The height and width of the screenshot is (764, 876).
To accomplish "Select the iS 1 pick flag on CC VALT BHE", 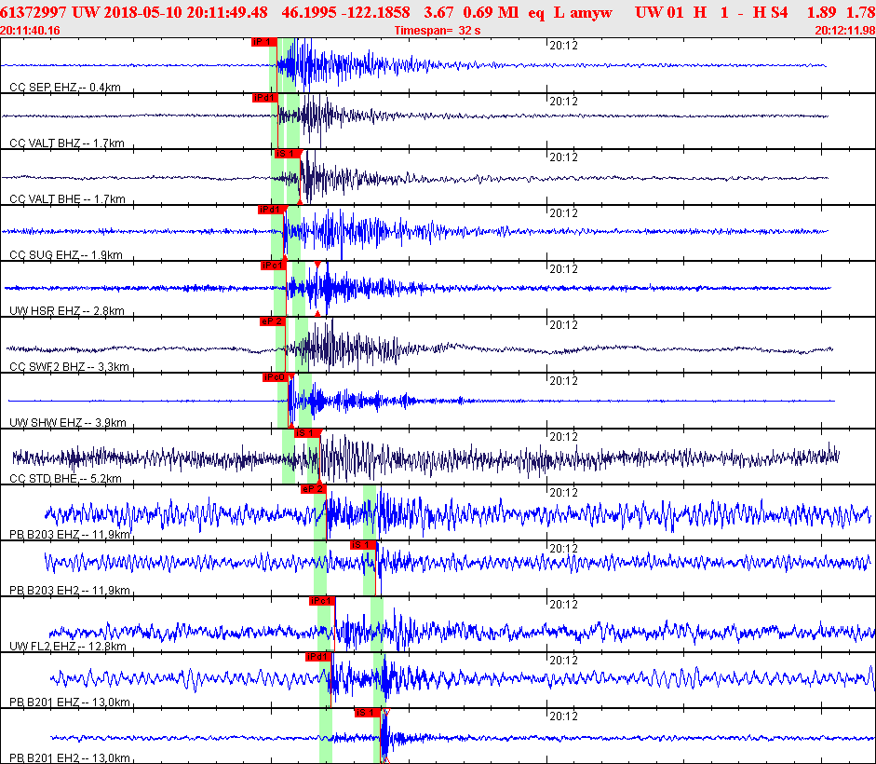I will click(x=287, y=154).
